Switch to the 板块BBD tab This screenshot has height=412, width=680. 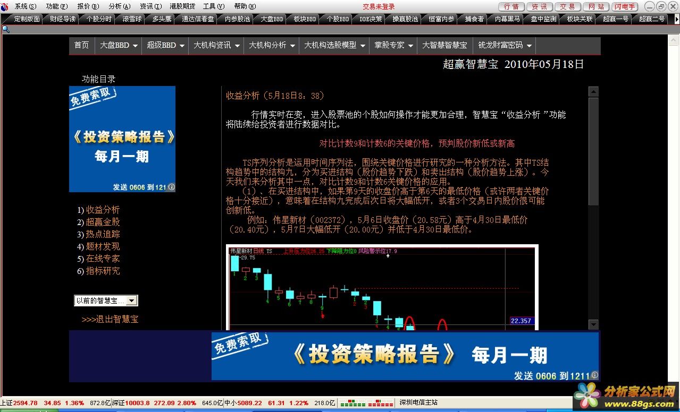304,19
